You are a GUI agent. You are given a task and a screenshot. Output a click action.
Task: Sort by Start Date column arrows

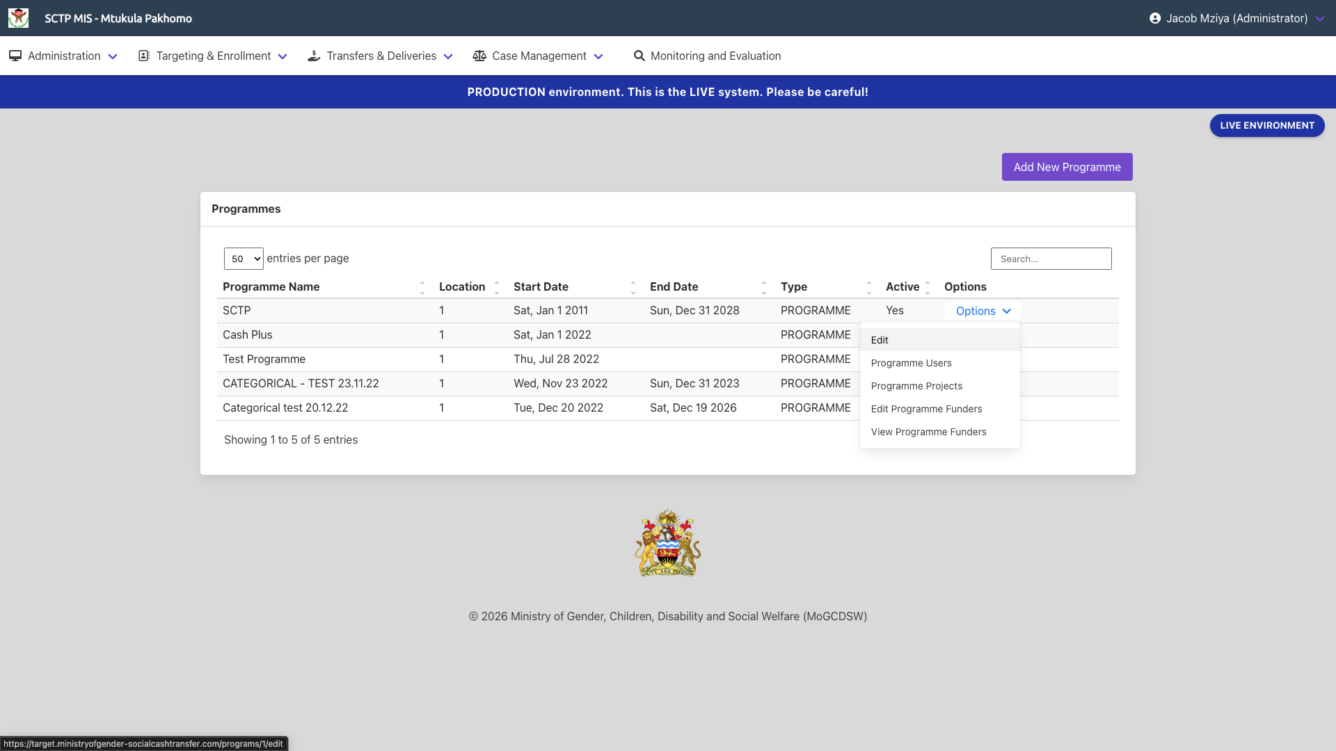(633, 287)
